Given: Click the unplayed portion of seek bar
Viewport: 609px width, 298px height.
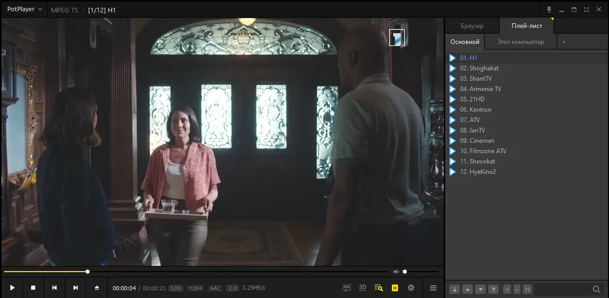Looking at the screenshot, I should [238, 272].
